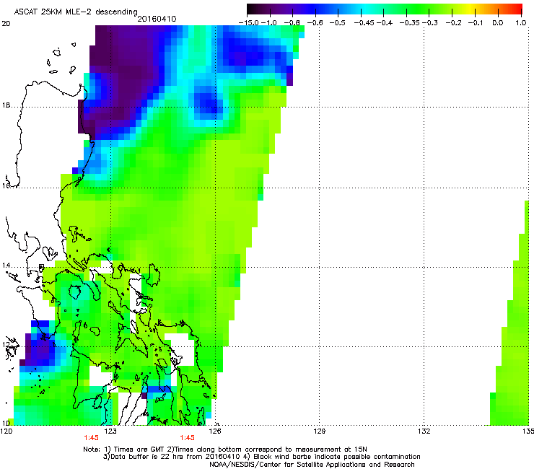Click the "-0.2" color scale label

pos(454,23)
